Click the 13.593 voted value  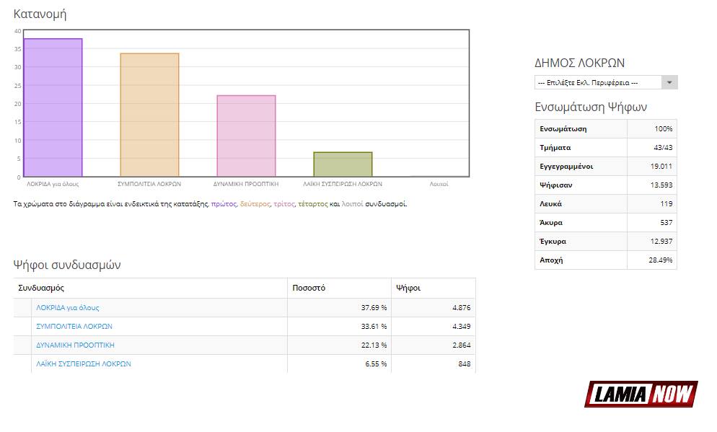click(x=661, y=185)
